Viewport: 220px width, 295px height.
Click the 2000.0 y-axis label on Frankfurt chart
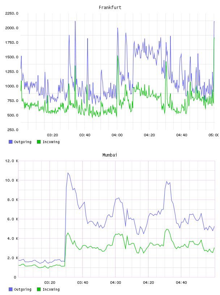click(12, 28)
